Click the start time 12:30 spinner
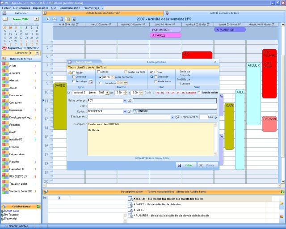Image resolution: width=286 pixels, height=229 pixels. (x=125, y=93)
